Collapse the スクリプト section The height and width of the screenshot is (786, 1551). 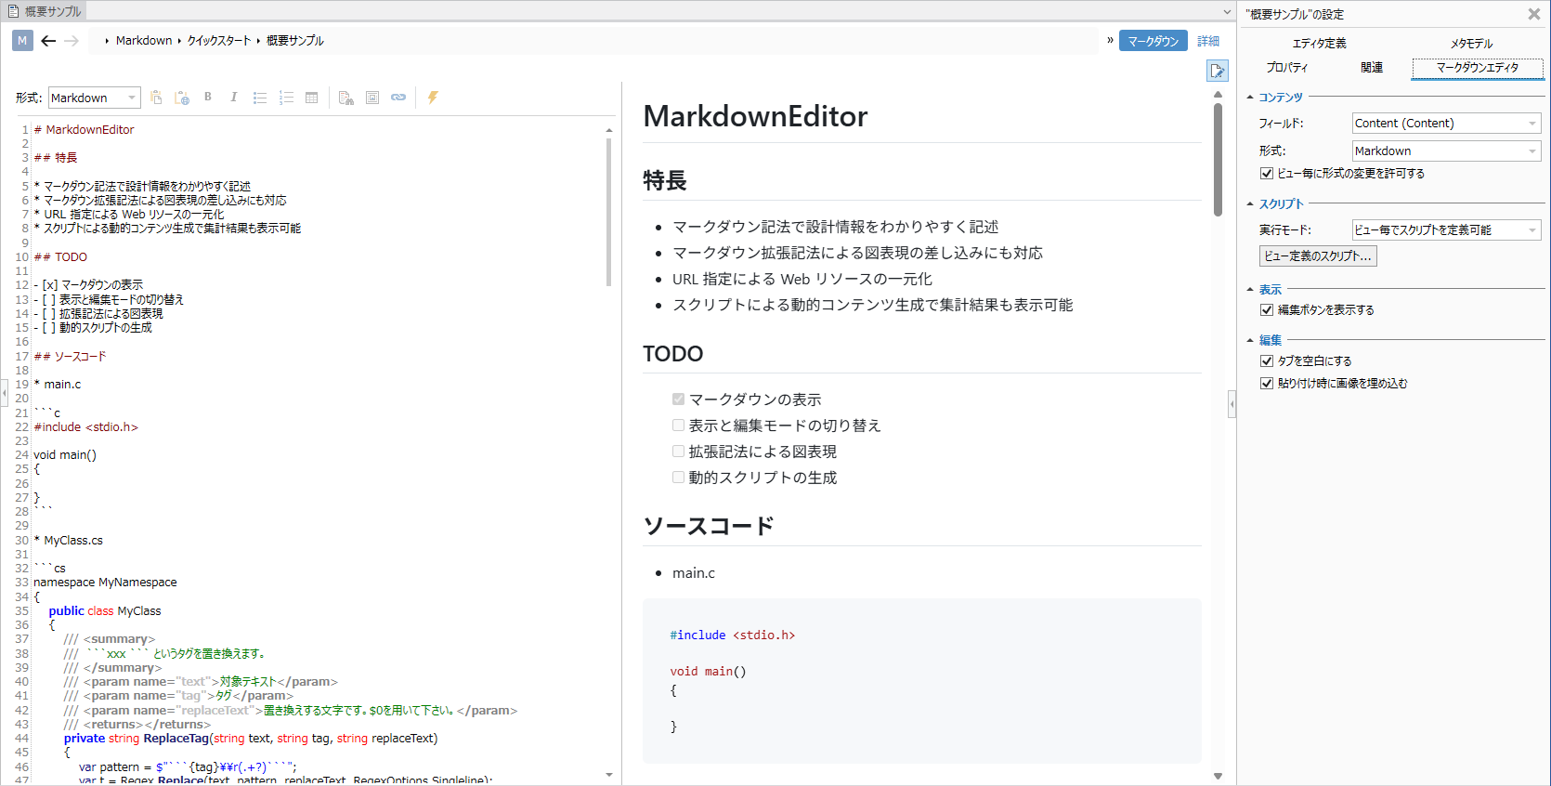pos(1250,204)
